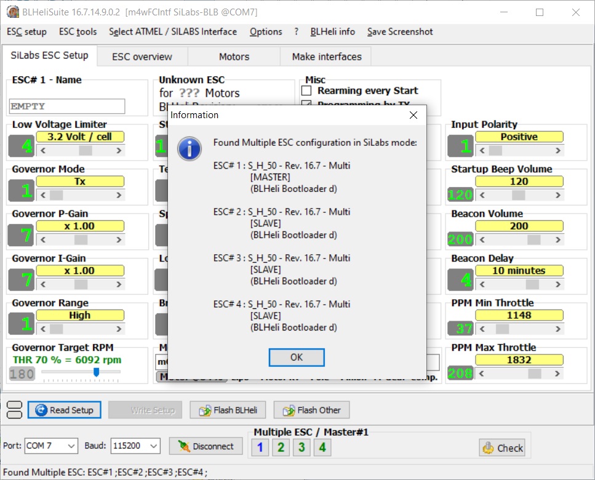Click the 1832 PPM Max Throttle value
This screenshot has height=480, width=595.
[519, 360]
